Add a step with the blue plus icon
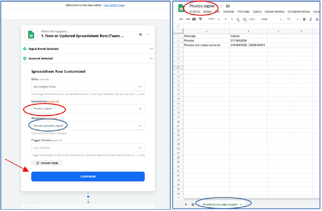 click(88, 197)
